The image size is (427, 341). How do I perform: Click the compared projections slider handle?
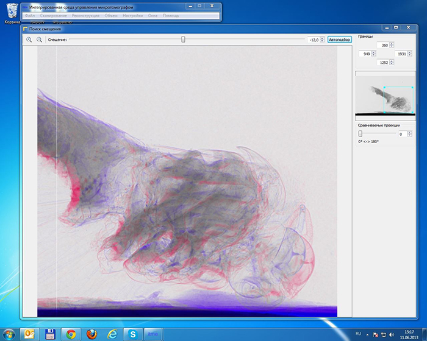pyautogui.click(x=361, y=133)
